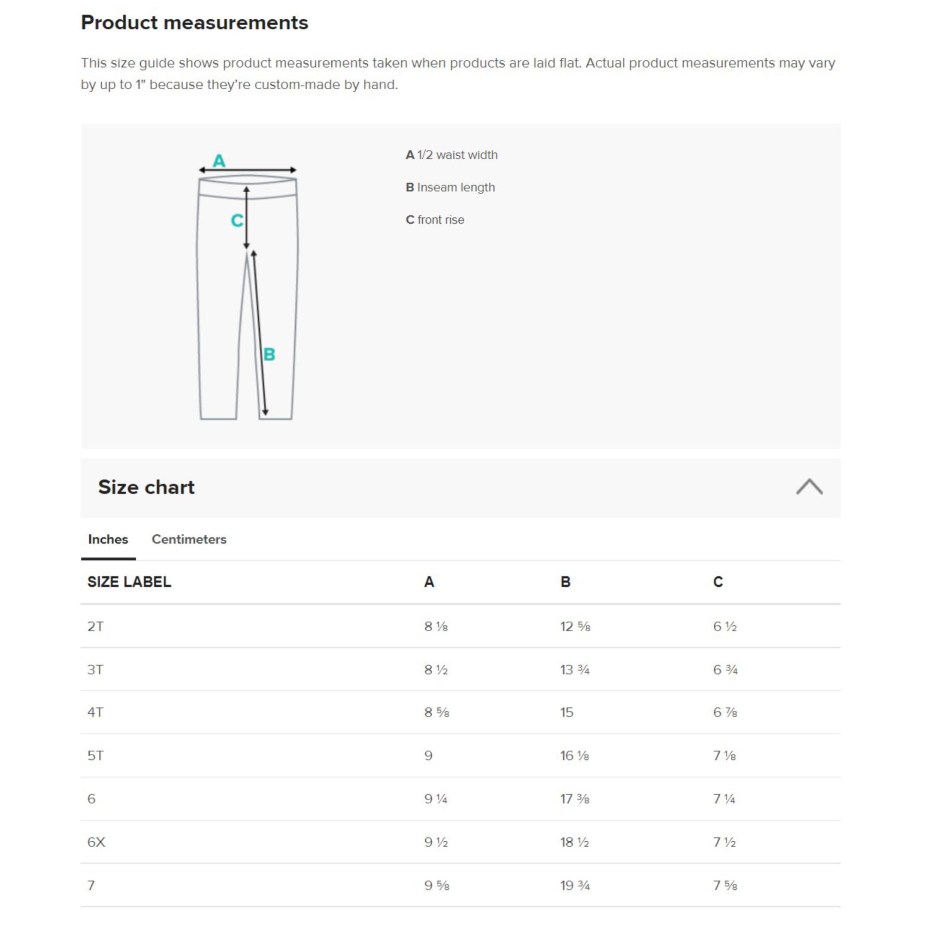Click the 5T inseam value 16 ⅛
The image size is (927, 927).
pos(574,756)
